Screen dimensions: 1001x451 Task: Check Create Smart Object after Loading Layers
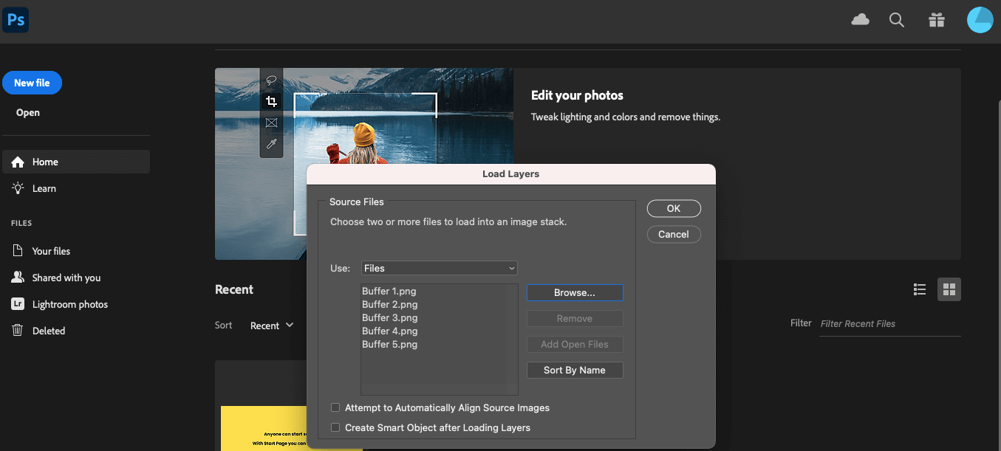335,427
